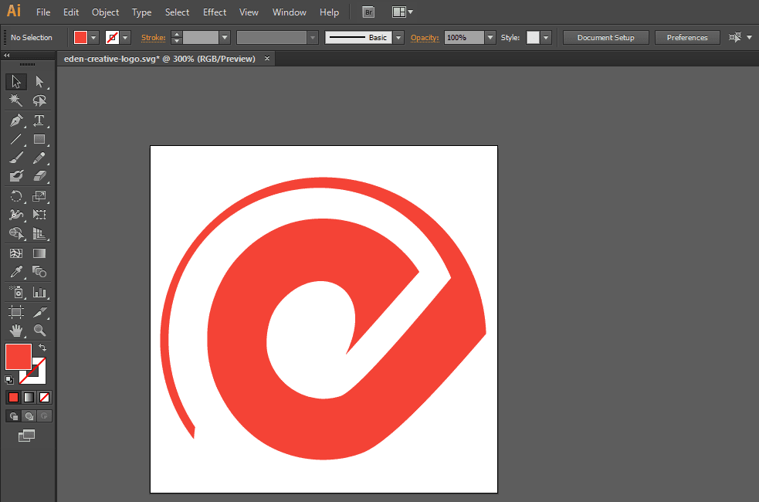This screenshot has width=759, height=502.
Task: Select the Blob Brush tool
Action: [x=16, y=176]
